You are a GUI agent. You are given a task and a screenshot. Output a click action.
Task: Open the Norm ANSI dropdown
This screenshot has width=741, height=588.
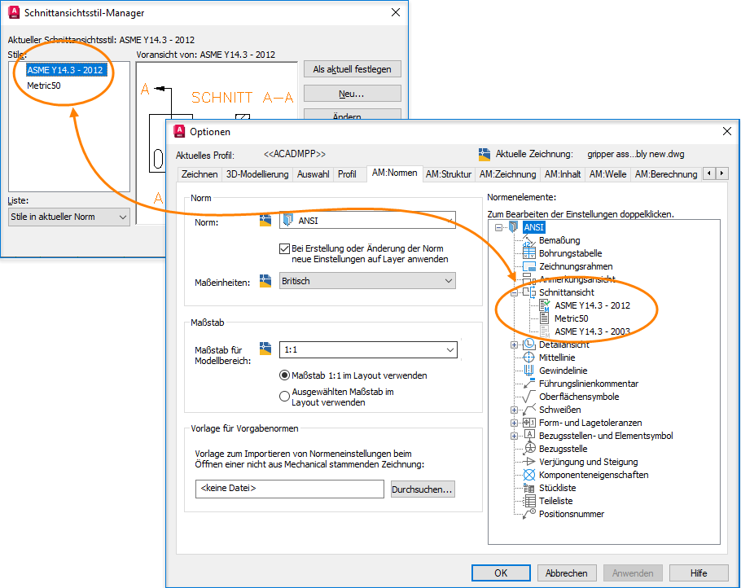pyautogui.click(x=367, y=220)
